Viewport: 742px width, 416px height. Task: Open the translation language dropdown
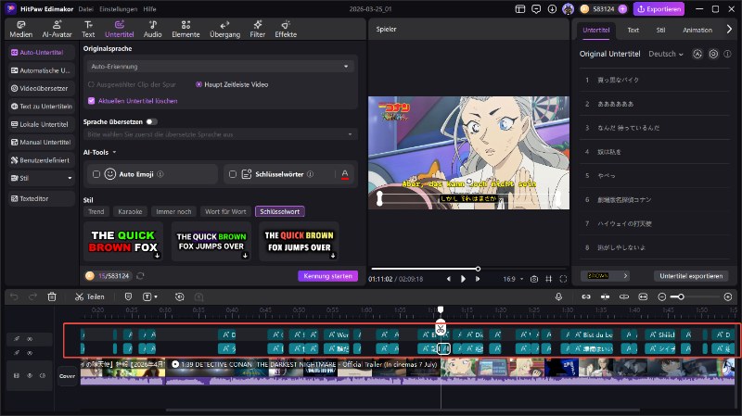coord(220,134)
